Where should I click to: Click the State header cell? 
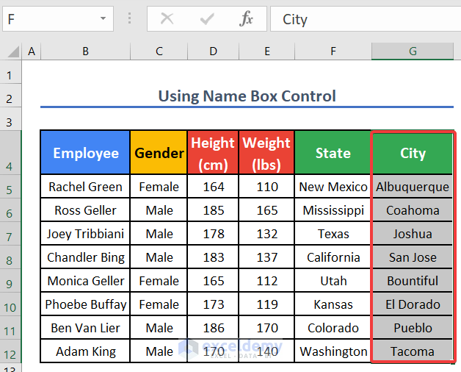[333, 153]
